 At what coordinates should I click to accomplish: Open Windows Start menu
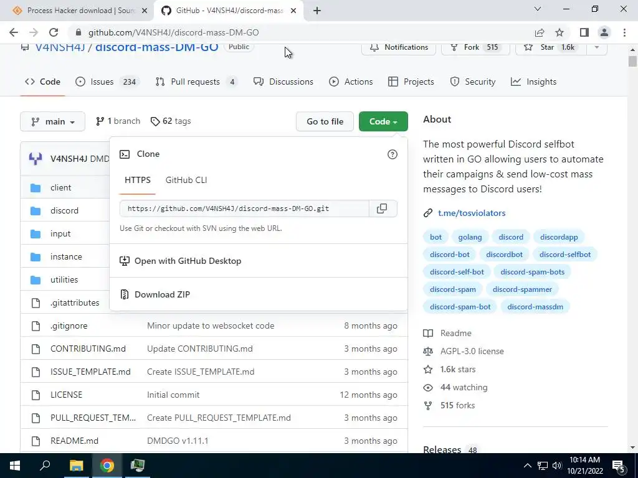(15, 466)
